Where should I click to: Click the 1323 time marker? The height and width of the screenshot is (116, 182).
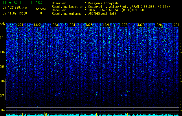point(54,25)
